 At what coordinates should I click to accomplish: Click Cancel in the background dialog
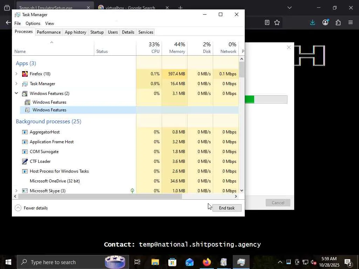click(278, 203)
